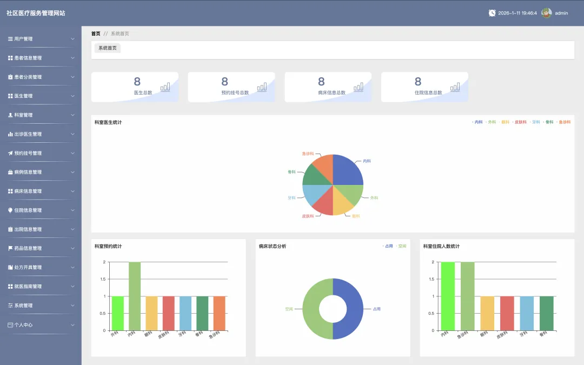Open the 处方开具管理 menu item

[41, 267]
